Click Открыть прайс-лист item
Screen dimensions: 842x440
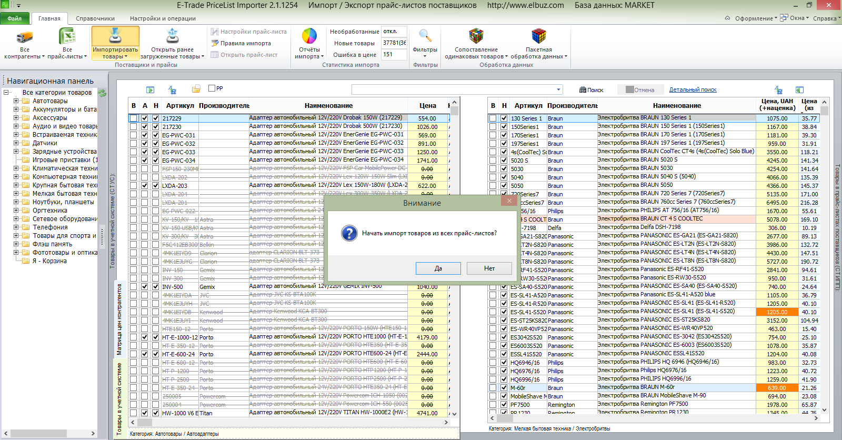point(244,55)
